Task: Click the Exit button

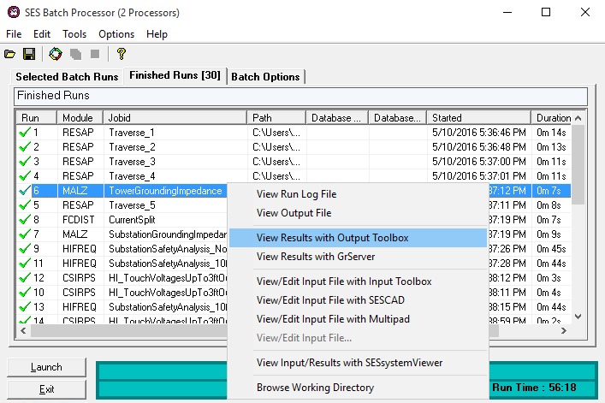Action: pos(46,389)
